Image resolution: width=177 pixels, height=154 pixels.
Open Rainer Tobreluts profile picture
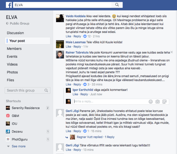point(60,55)
